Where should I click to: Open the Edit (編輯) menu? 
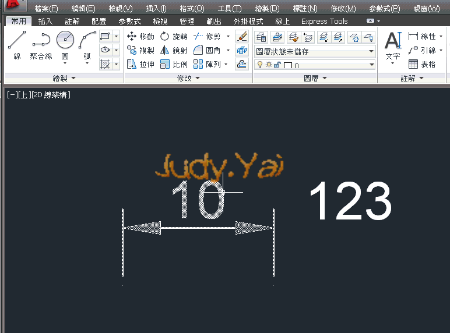click(83, 9)
